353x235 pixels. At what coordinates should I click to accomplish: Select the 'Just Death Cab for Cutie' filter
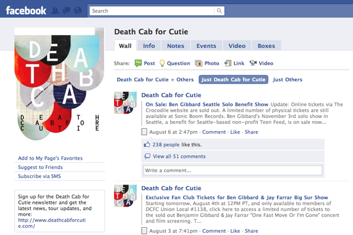(x=234, y=79)
